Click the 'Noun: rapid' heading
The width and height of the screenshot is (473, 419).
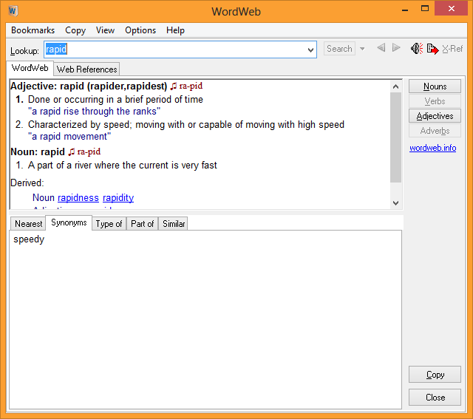[38, 151]
